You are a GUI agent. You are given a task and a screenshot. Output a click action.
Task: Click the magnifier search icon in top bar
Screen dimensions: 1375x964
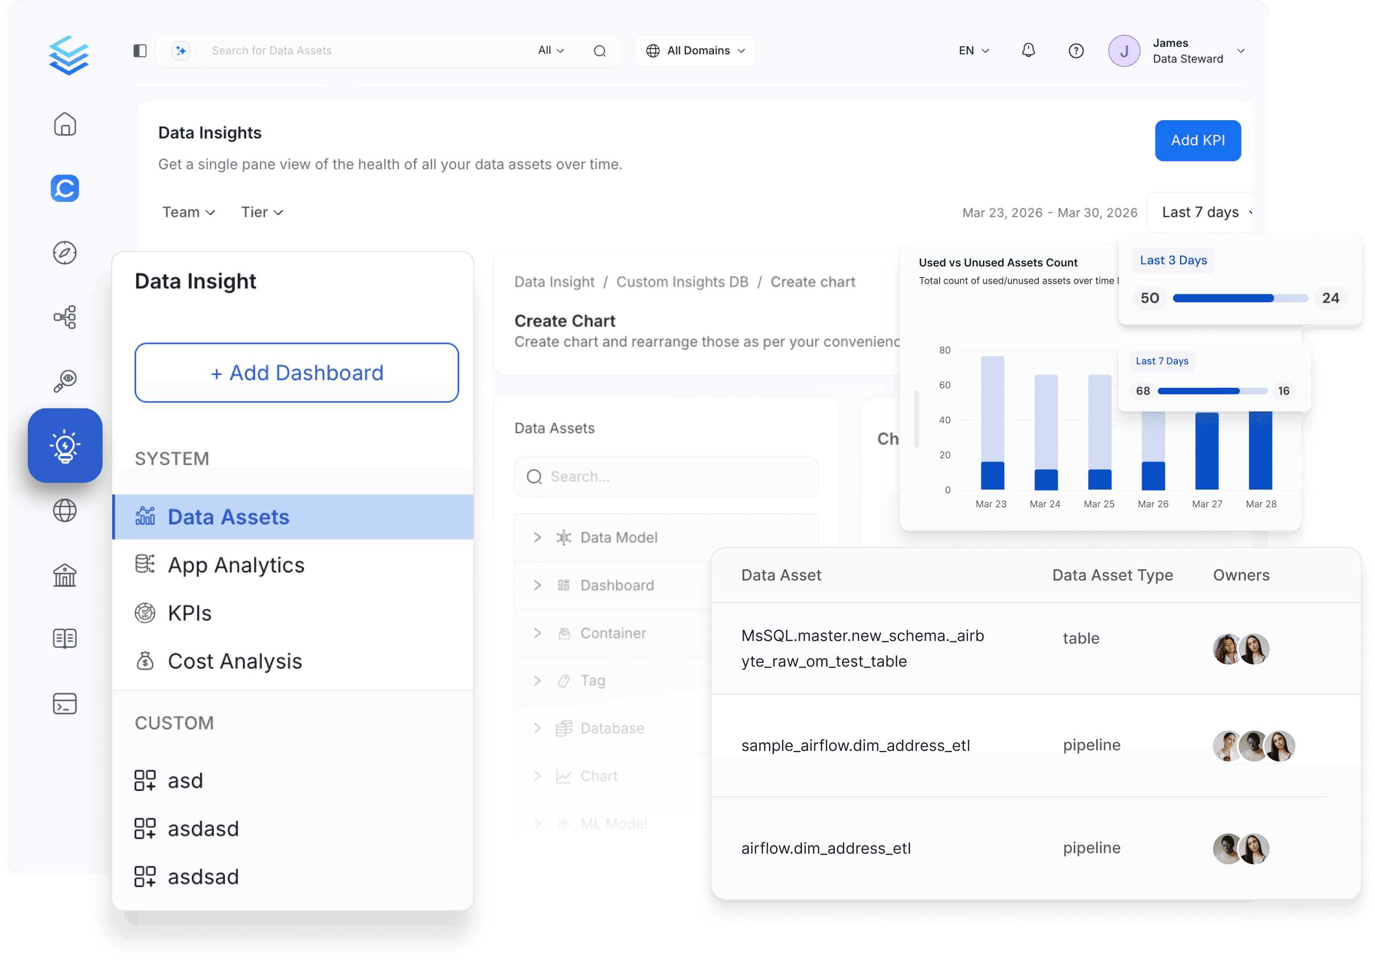click(x=599, y=51)
